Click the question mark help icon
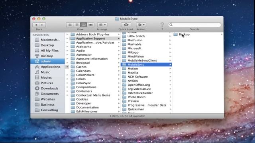This screenshot has width=255, height=143. pos(162,25)
